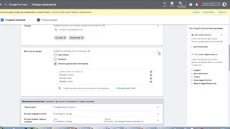Remove Украина страна from target locations

pyautogui.click(x=151, y=82)
